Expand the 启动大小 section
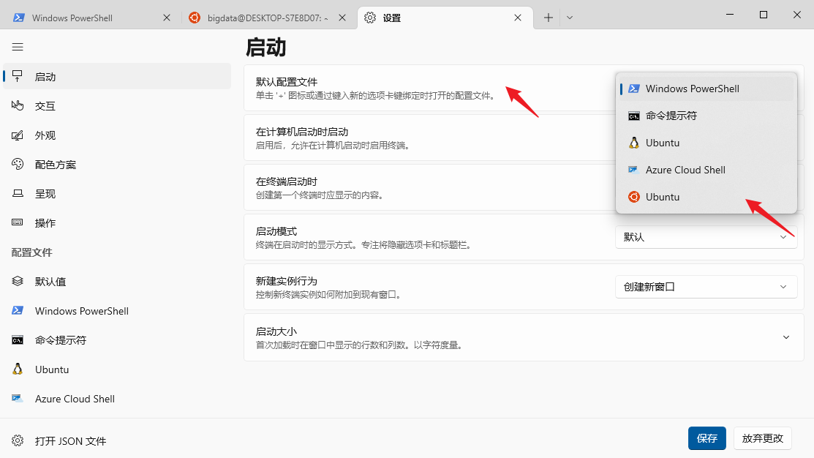The width and height of the screenshot is (814, 458). point(785,337)
